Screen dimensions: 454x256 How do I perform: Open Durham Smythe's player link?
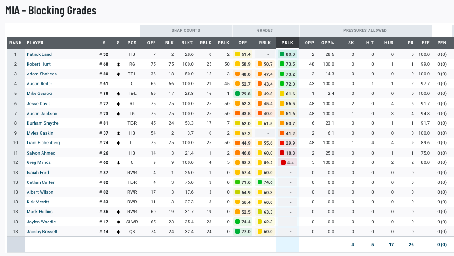coord(42,123)
